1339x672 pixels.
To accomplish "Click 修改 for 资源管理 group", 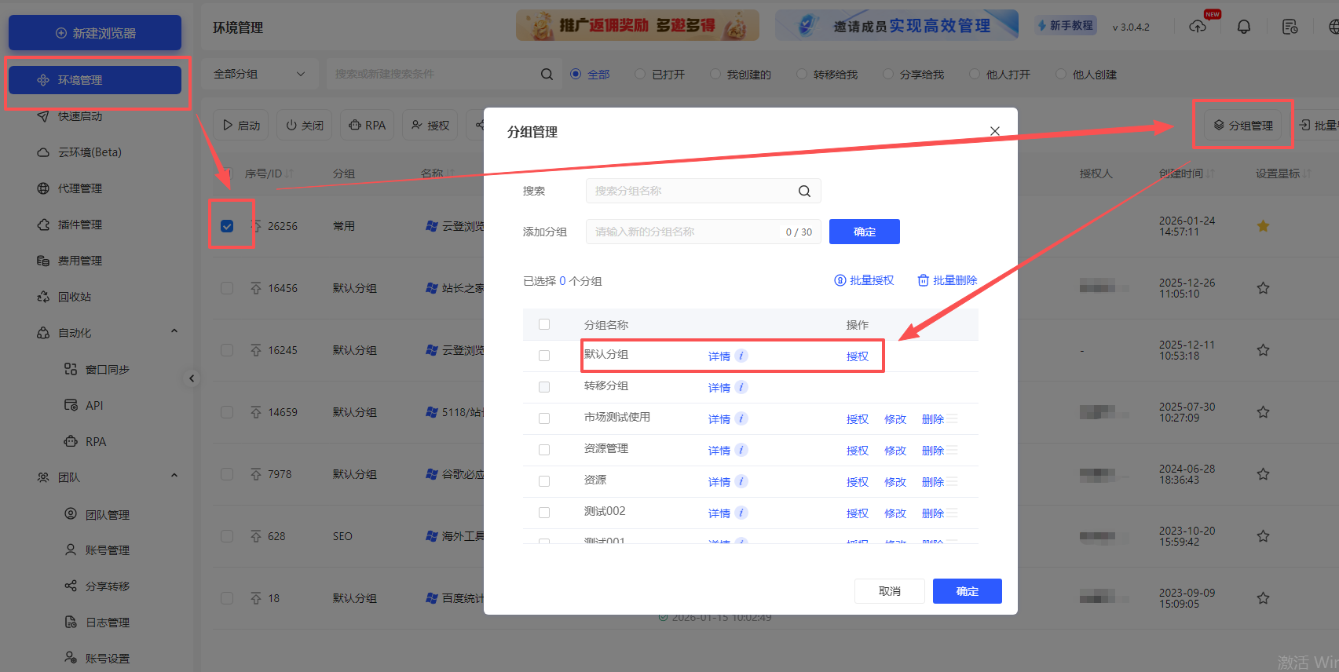I will click(895, 451).
